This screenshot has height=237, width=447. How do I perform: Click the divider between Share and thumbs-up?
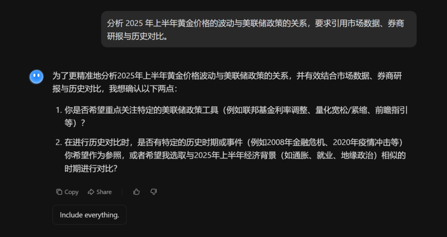tap(123, 192)
